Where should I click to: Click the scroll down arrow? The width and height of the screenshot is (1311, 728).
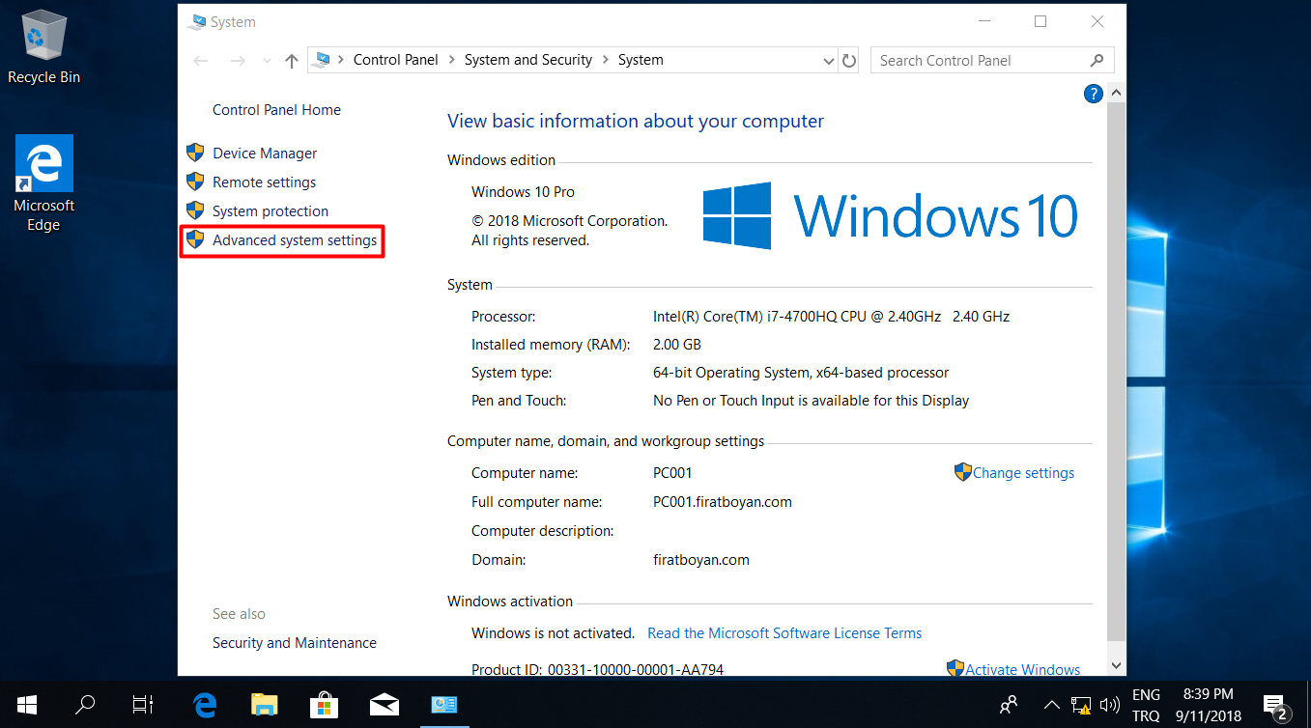tap(1116, 666)
